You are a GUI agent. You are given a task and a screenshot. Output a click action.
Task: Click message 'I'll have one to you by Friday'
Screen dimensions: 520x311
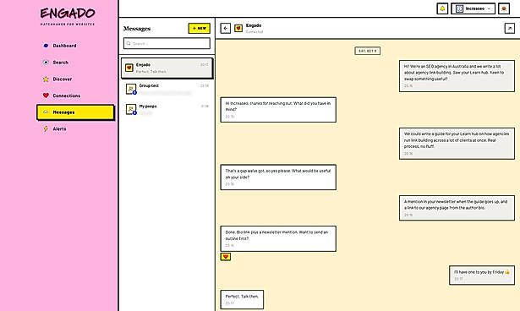482,275
